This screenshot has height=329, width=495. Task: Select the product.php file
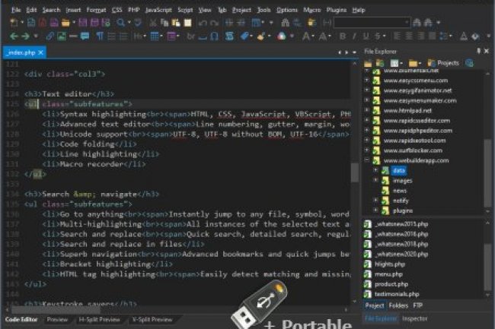393,283
